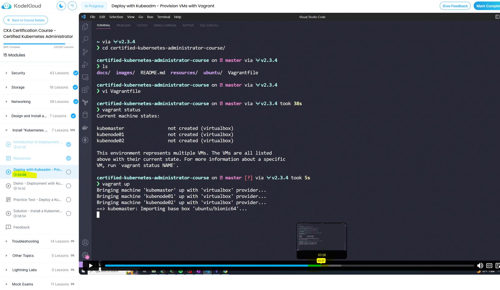This screenshot has width=500, height=290.
Task: Open the lightning bolt icon in the activity bar
Action: 85,140
